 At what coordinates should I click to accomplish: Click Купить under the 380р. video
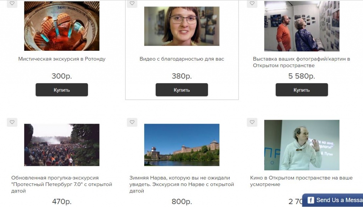point(182,90)
